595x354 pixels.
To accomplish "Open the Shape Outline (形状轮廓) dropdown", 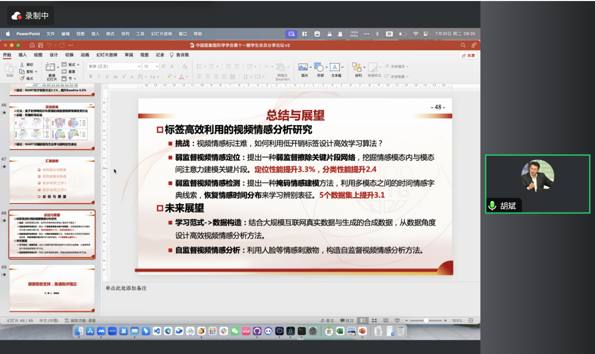I will 397,76.
